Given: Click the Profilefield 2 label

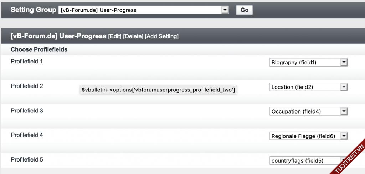Looking at the screenshot, I should pos(27,86).
